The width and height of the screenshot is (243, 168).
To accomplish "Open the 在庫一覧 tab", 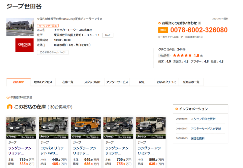I will tap(68, 82).
